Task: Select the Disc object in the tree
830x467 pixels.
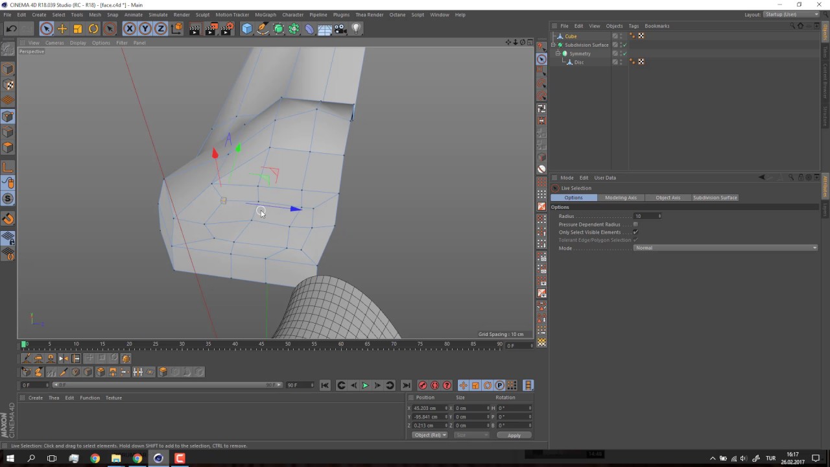Action: (x=579, y=62)
